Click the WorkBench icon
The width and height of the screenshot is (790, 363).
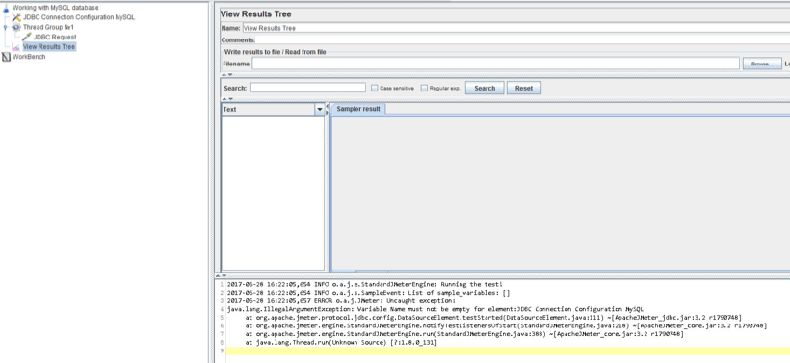[x=6, y=57]
